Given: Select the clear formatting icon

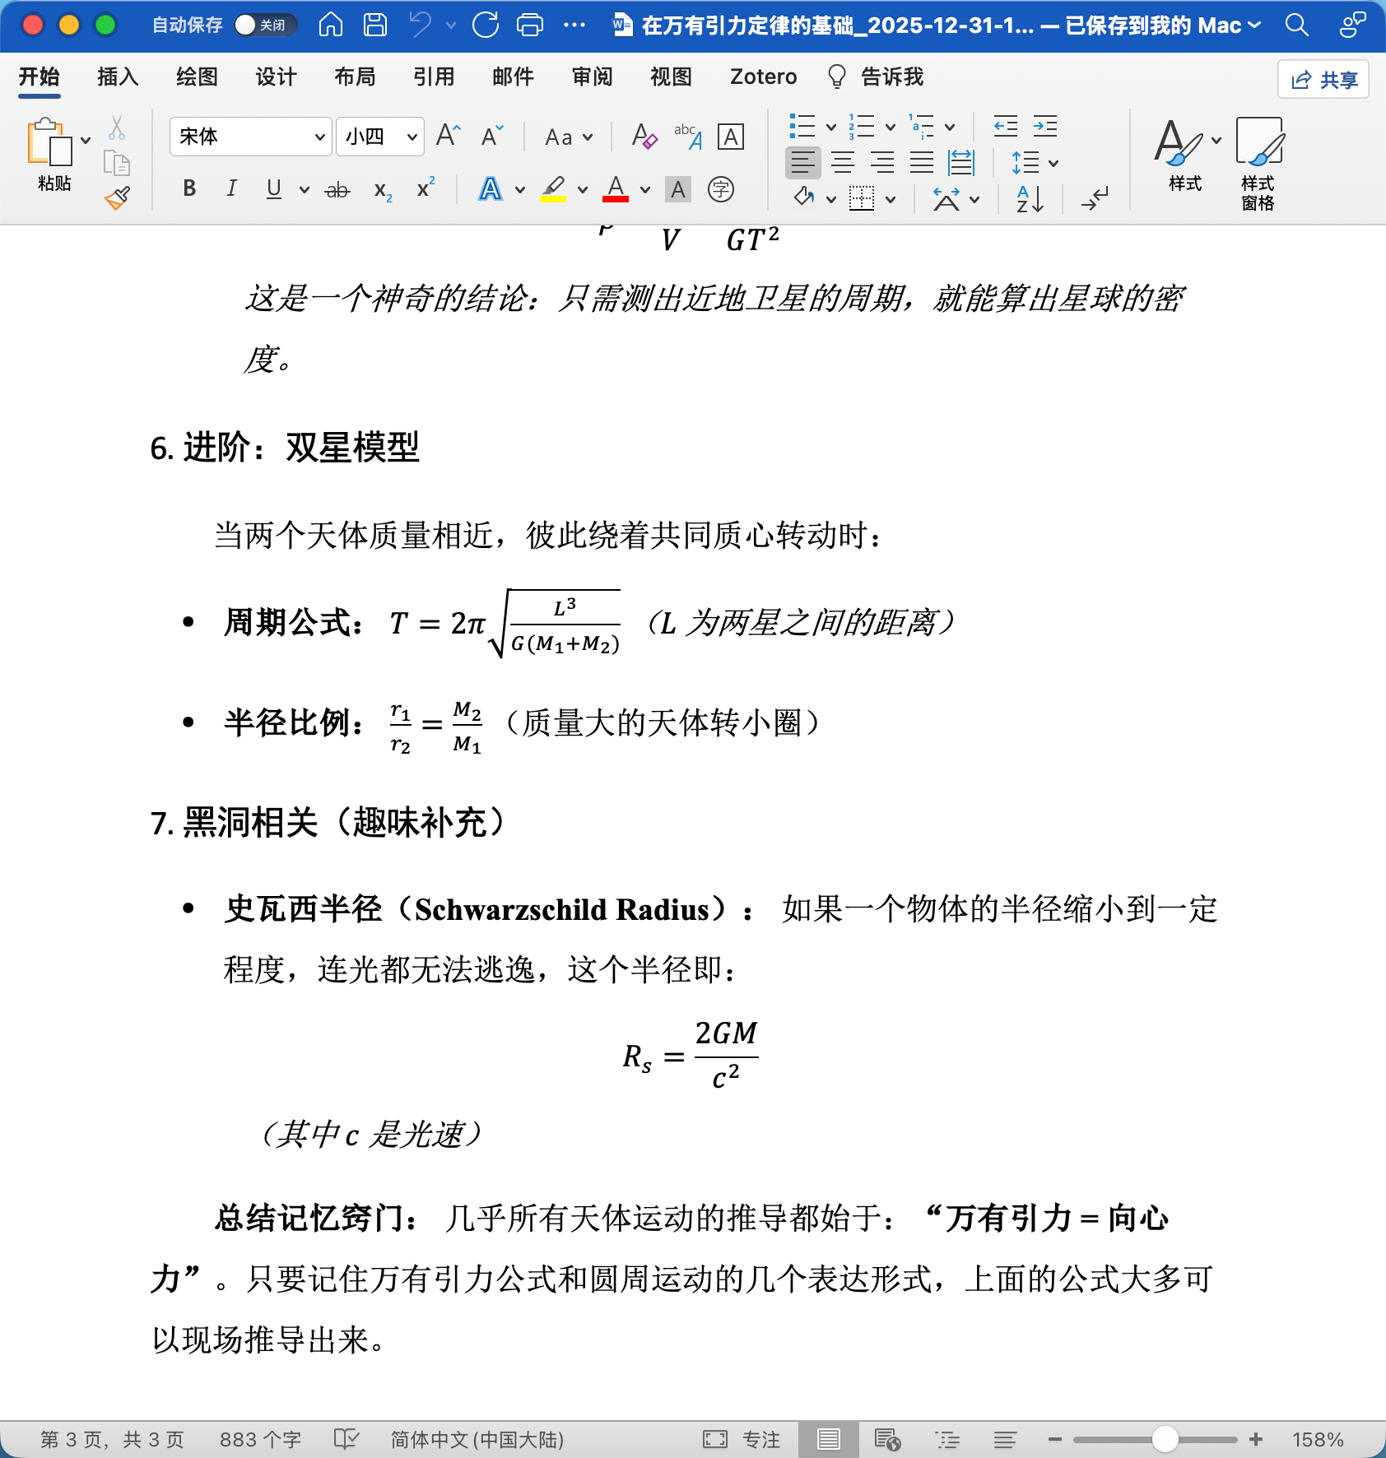Looking at the screenshot, I should pyautogui.click(x=644, y=137).
